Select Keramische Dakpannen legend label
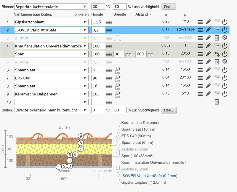This screenshot has height=192, width=237. [x=142, y=123]
